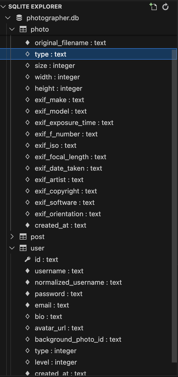Click the photographer.db database icon
The height and width of the screenshot is (377, 178).
click(19, 18)
